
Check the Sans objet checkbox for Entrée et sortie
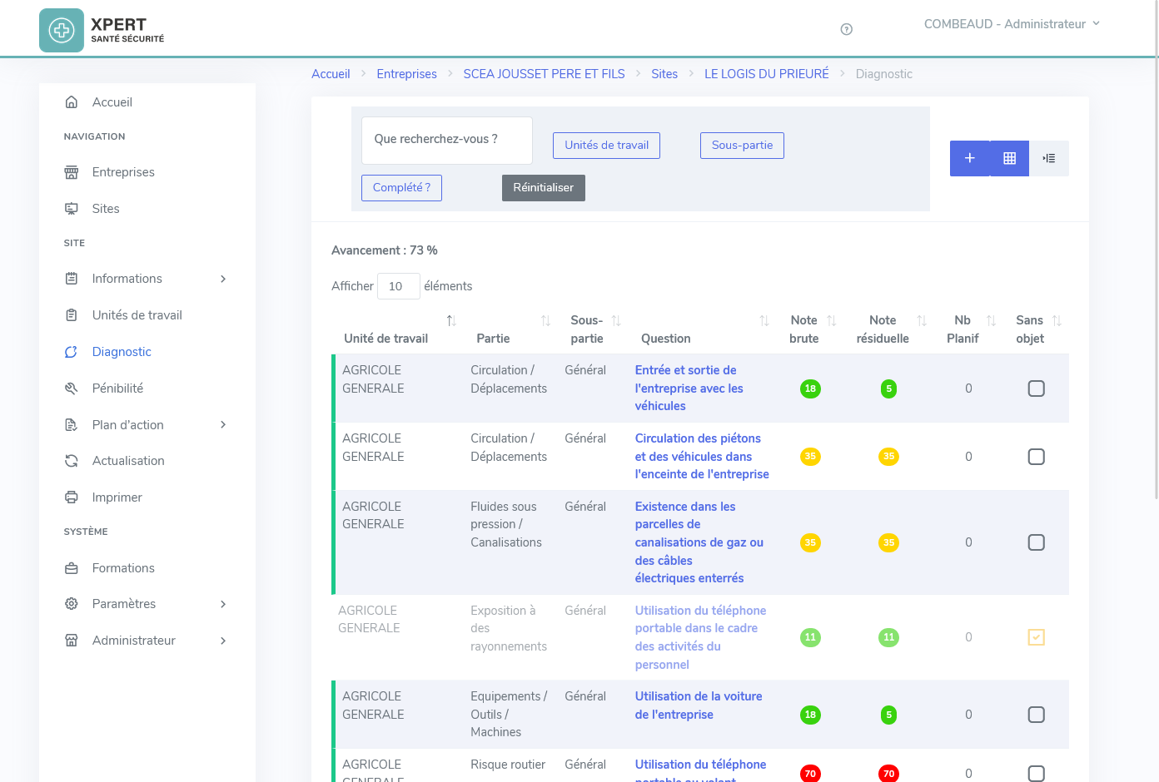(x=1036, y=388)
